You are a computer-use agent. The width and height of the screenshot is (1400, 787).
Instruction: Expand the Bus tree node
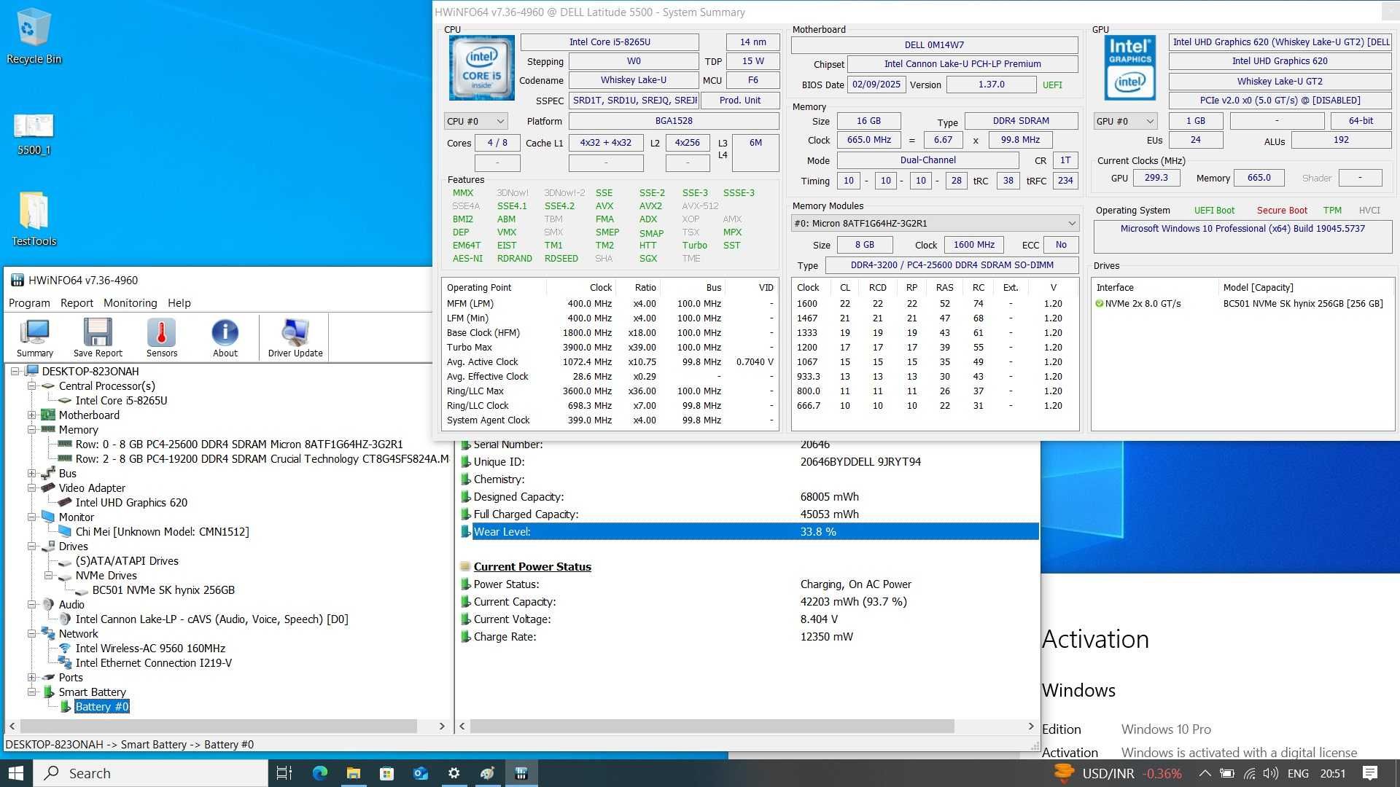click(32, 473)
